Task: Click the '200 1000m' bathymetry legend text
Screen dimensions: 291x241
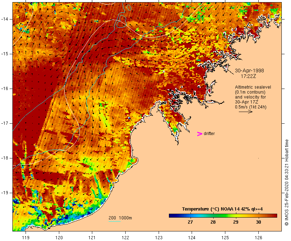Action: pyautogui.click(x=120, y=218)
